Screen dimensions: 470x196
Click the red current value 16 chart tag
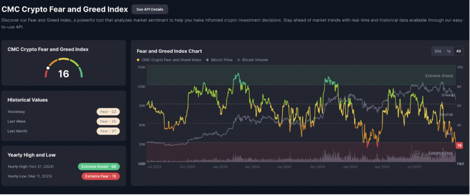[x=459, y=146]
